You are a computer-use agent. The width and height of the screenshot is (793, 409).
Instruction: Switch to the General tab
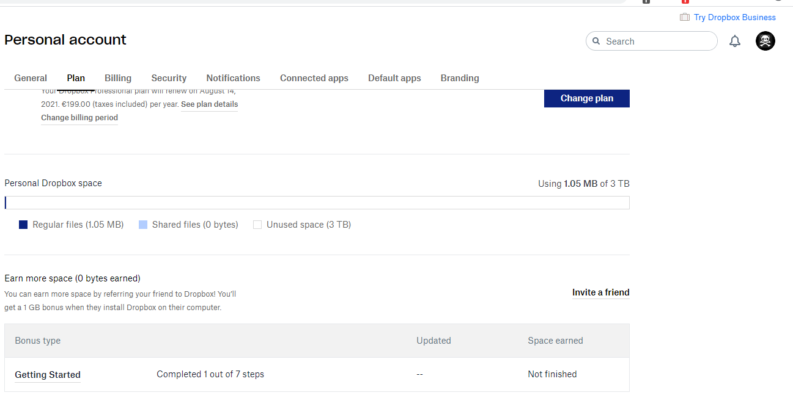(31, 78)
